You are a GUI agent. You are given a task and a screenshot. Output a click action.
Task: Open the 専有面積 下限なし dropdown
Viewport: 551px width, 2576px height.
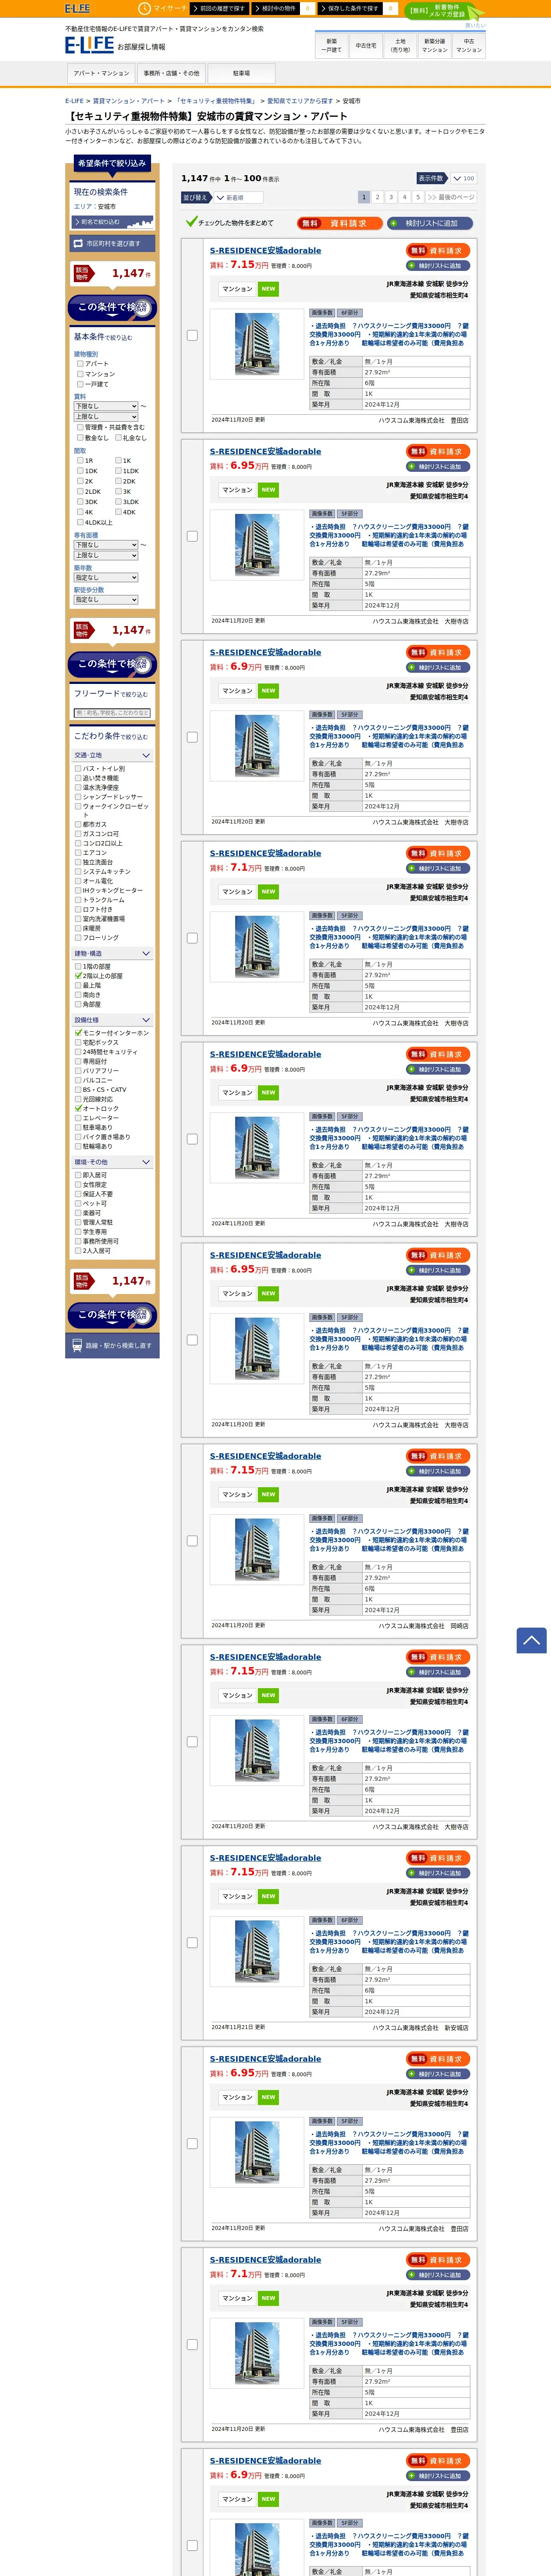click(106, 545)
